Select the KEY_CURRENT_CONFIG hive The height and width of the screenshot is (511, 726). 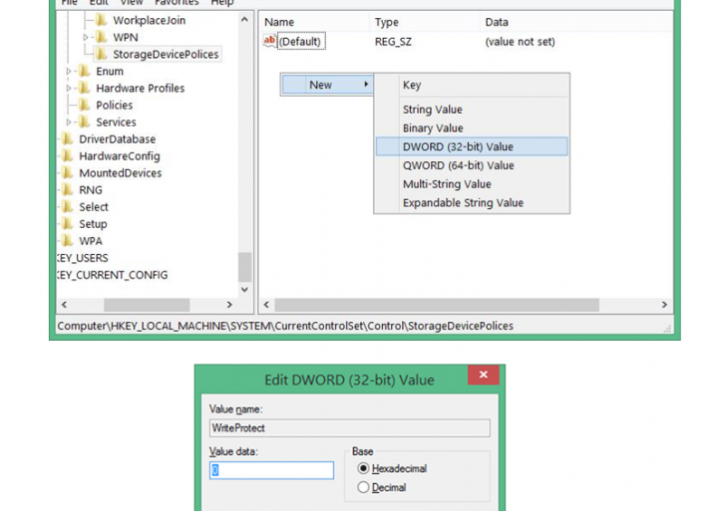[x=112, y=275]
